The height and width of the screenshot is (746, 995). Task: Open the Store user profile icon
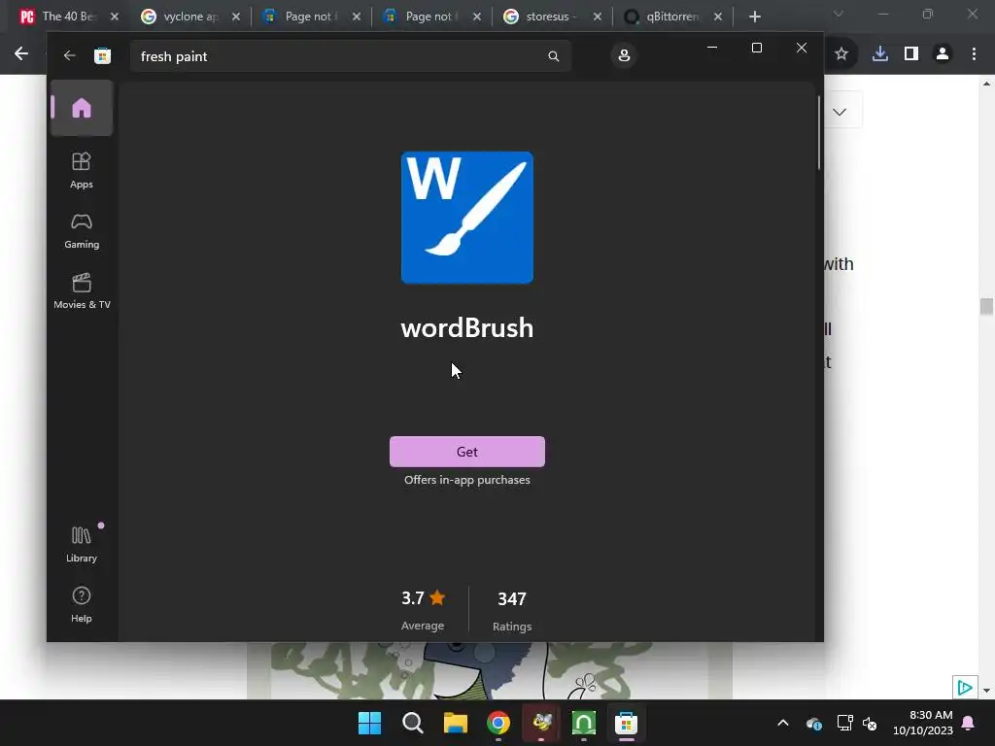624,55
